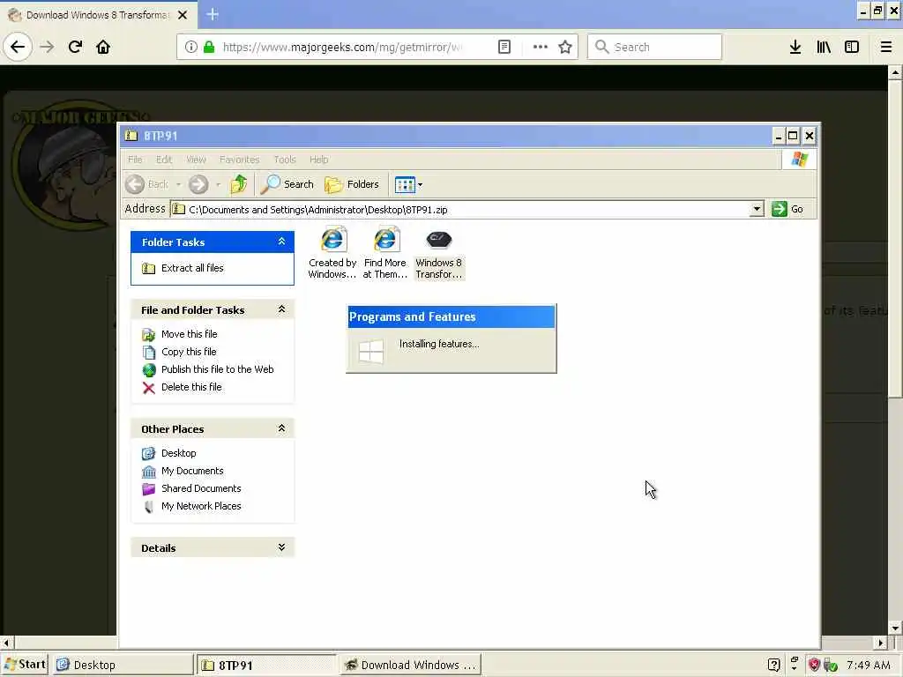Screen dimensions: 903x677
Task: Switch to 8TP91 taskbar button
Action: [266, 665]
